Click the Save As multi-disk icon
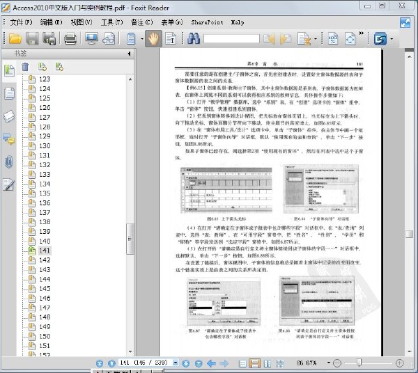This screenshot has width=418, height=373. 49,39
